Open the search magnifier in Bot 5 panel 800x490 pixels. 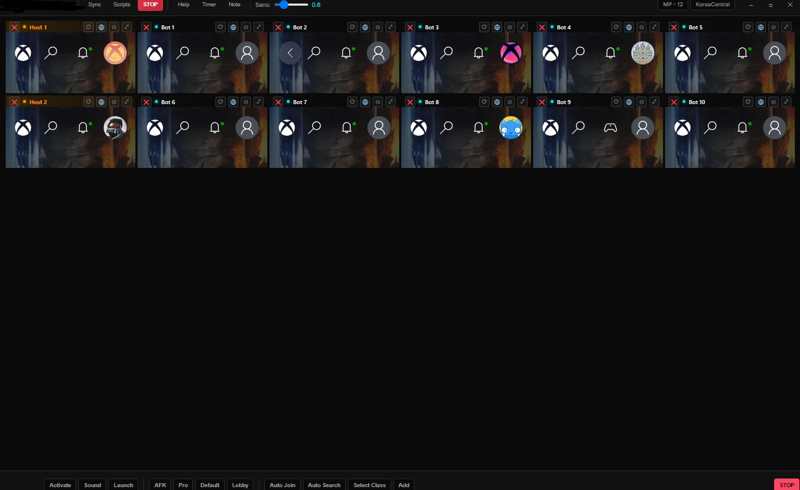710,53
